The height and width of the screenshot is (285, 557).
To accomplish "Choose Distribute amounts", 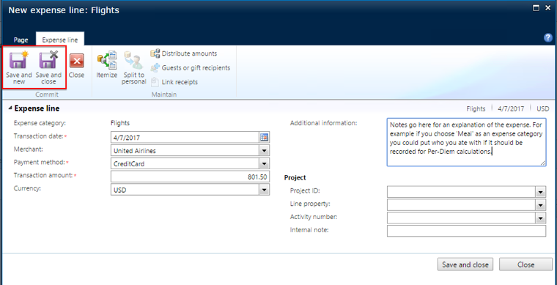I will pyautogui.click(x=184, y=53).
